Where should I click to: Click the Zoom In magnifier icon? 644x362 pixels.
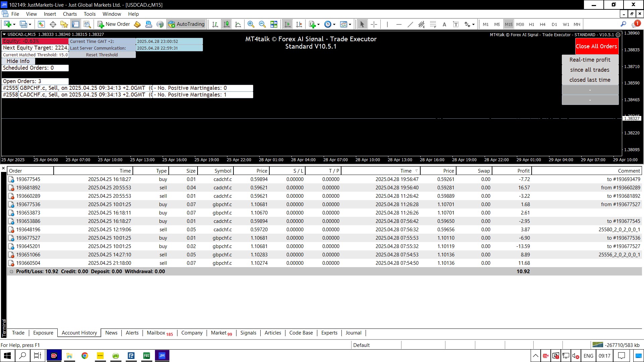(251, 24)
